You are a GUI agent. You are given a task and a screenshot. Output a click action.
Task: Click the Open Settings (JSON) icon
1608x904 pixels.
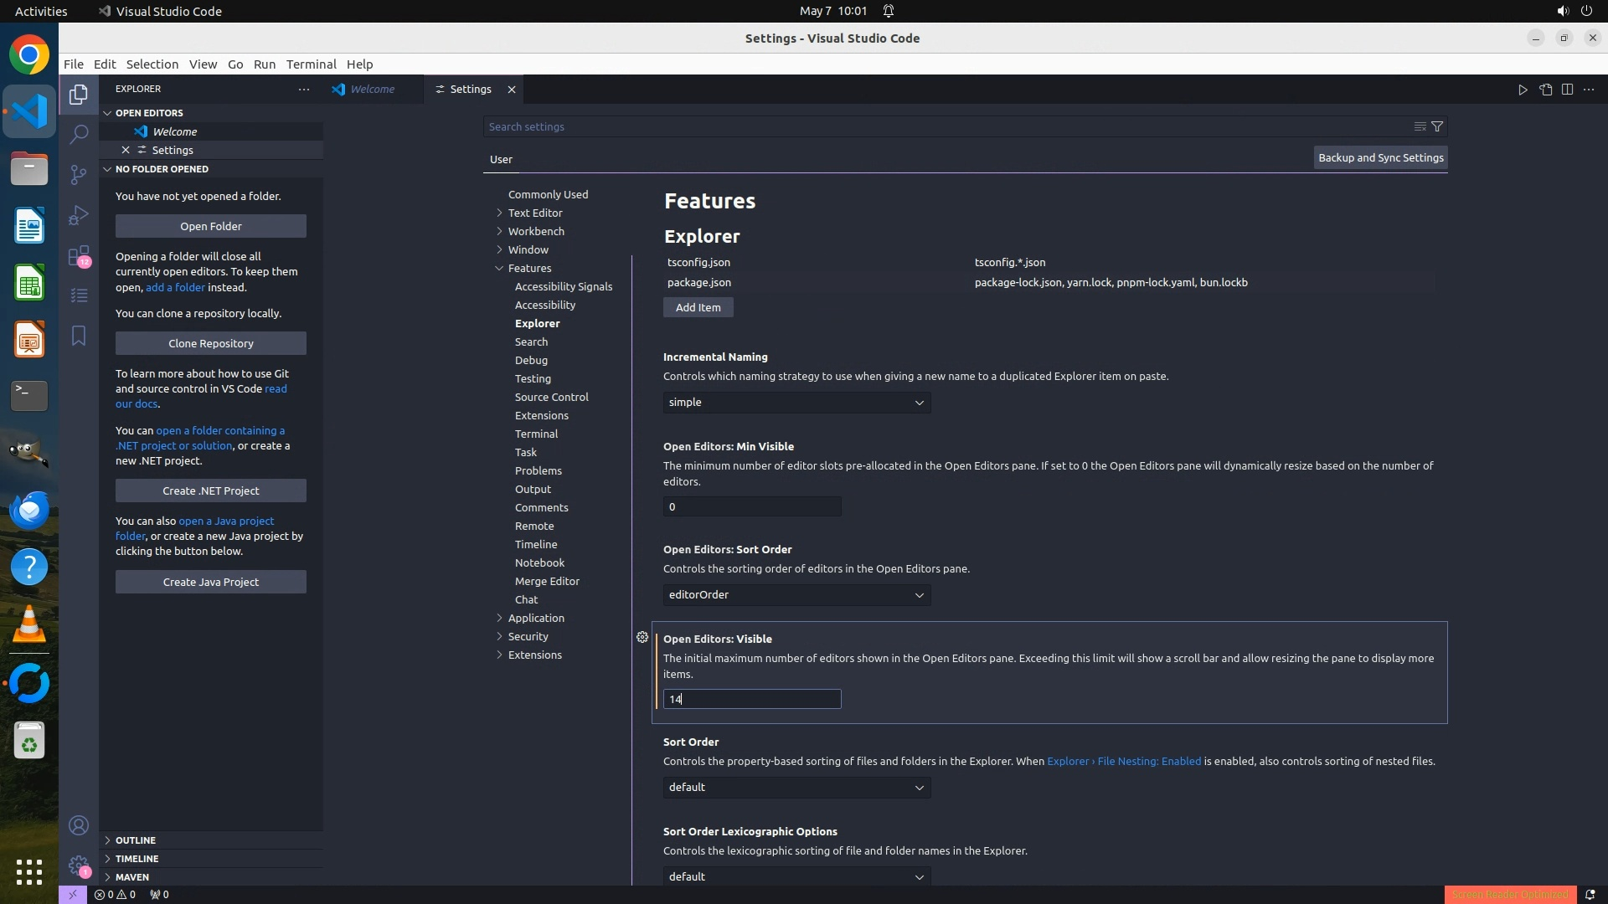[1545, 90]
